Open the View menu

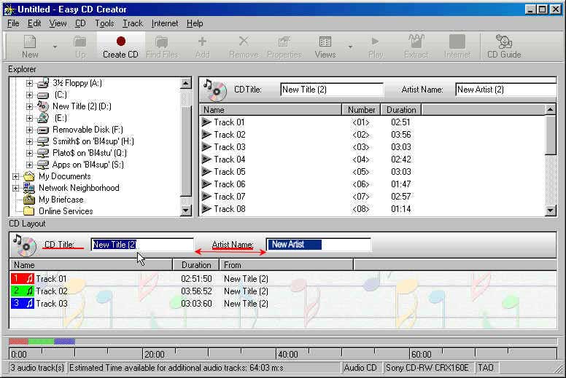tap(58, 23)
